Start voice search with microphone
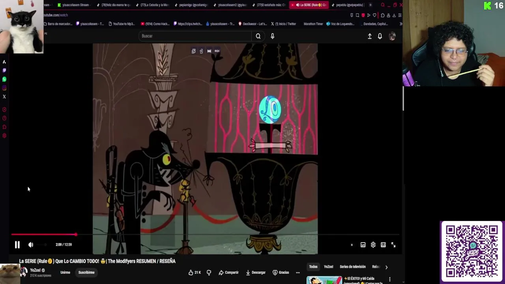This screenshot has width=505, height=284. tap(272, 36)
